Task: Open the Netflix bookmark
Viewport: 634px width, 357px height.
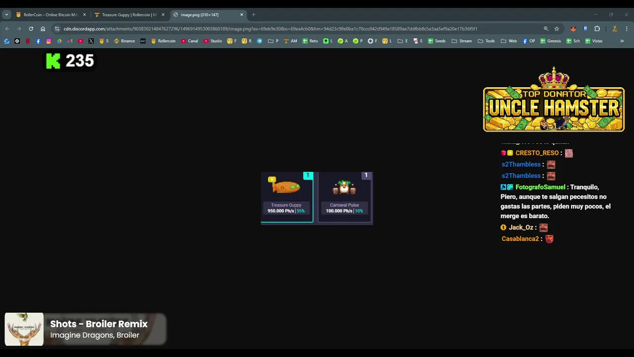Action: (28, 41)
